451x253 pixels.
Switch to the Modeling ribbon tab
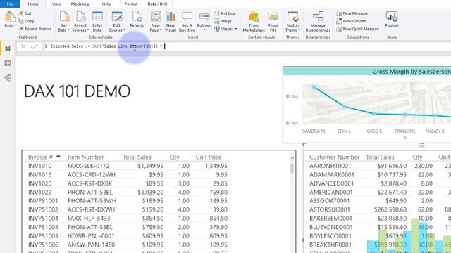pos(80,4)
